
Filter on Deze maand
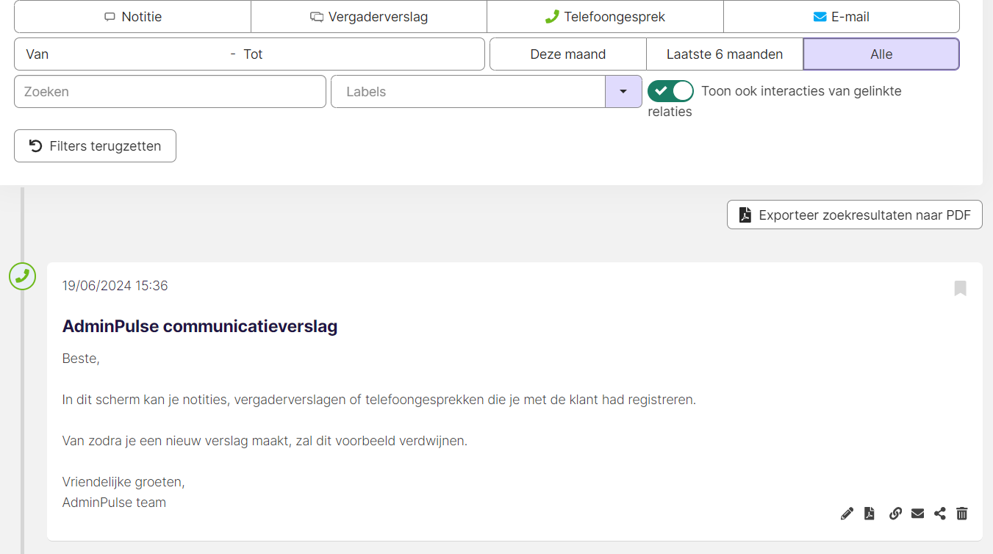tap(568, 54)
